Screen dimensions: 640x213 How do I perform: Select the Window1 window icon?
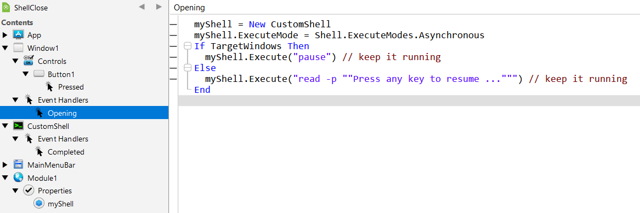click(19, 48)
